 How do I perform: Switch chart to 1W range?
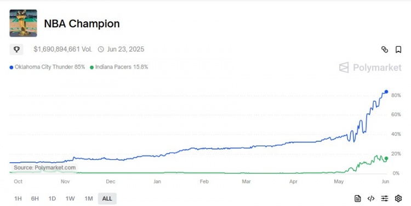[x=70, y=198]
